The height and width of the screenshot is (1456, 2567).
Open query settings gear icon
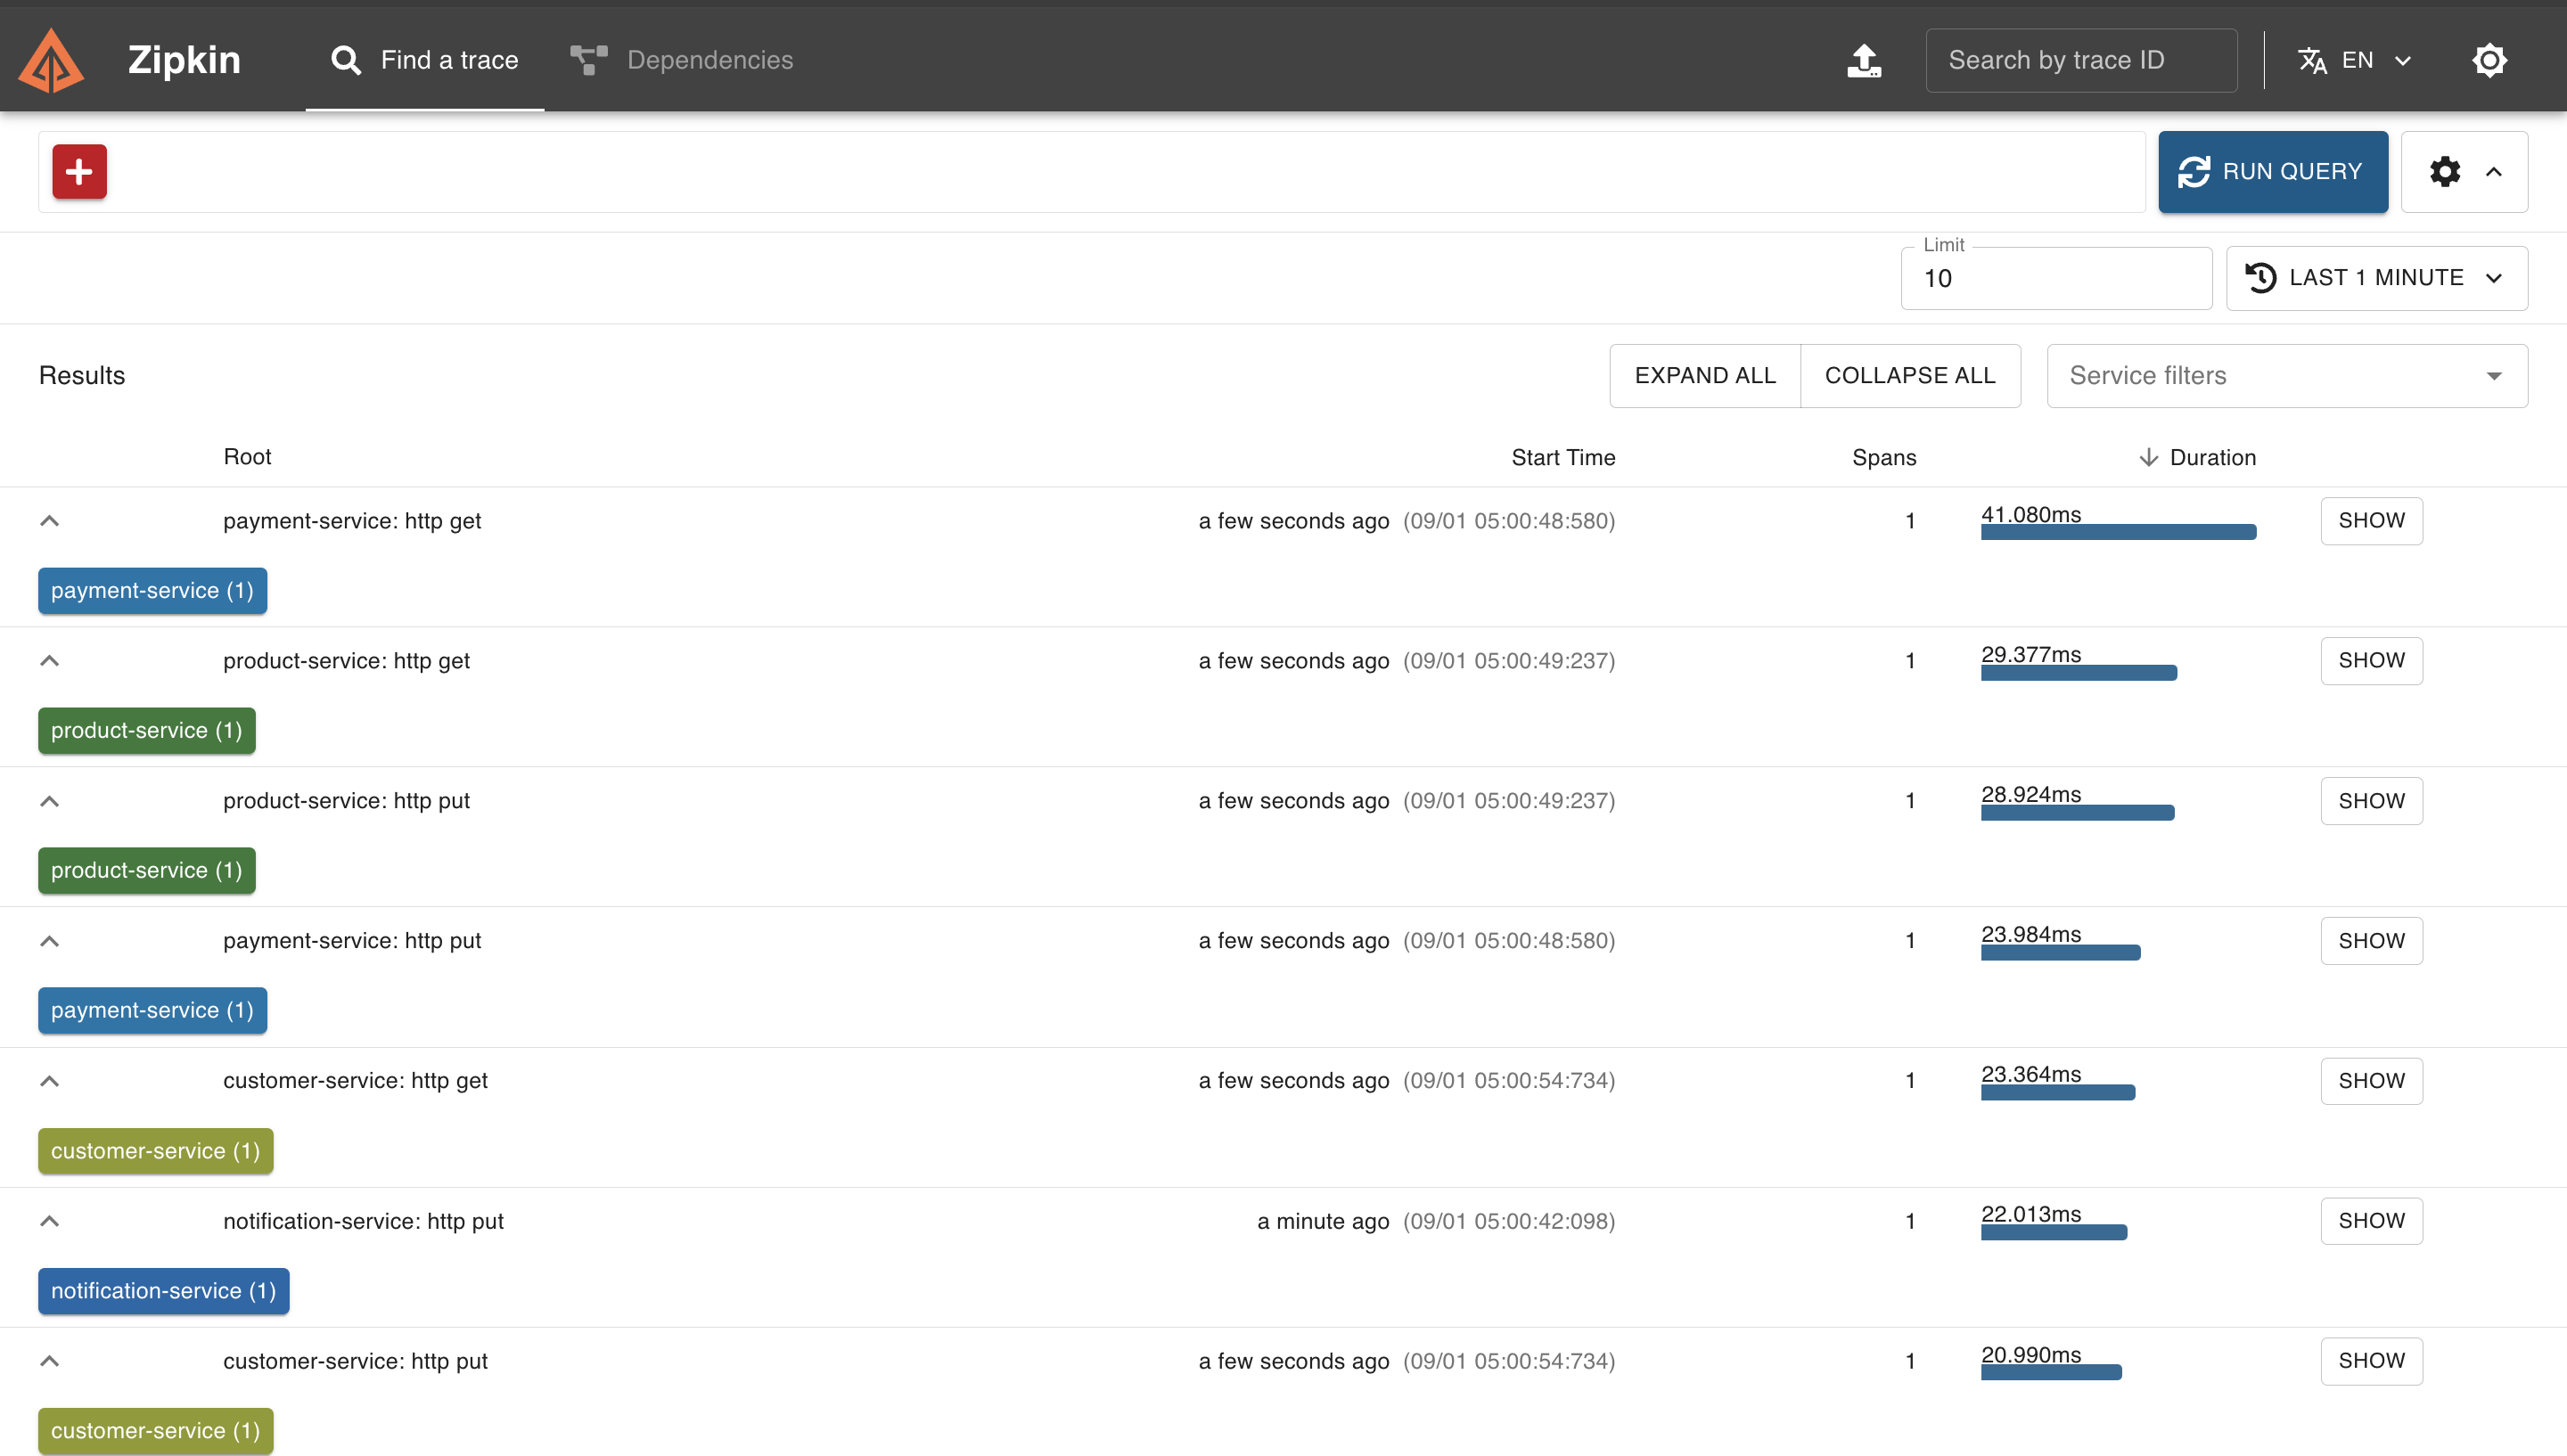pos(2445,172)
